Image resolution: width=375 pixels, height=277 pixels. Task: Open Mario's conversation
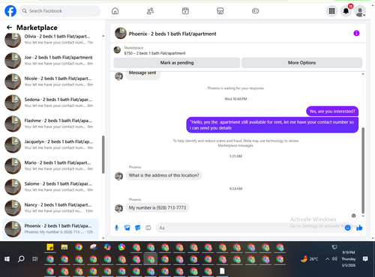click(50, 165)
